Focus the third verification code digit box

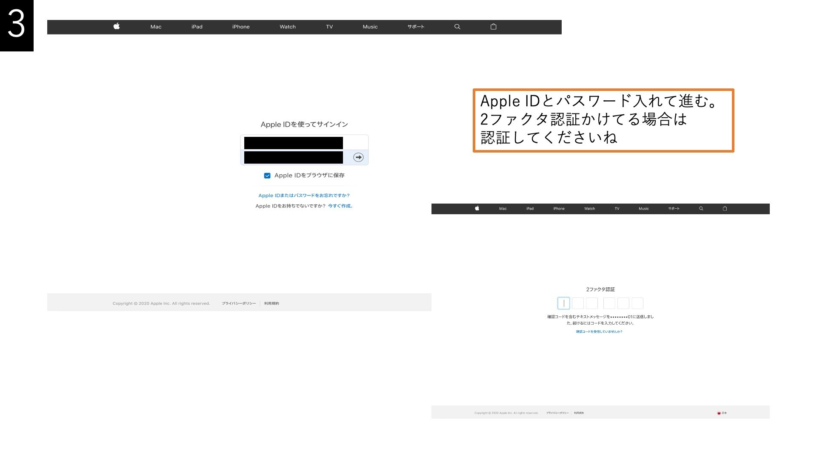tap(592, 303)
